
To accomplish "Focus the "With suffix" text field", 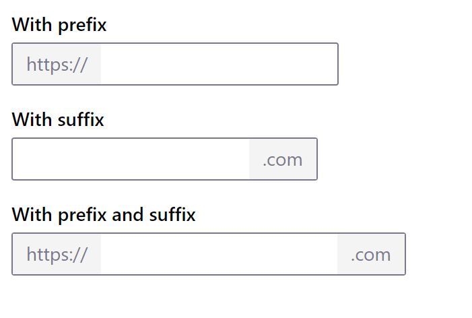I will (x=131, y=160).
